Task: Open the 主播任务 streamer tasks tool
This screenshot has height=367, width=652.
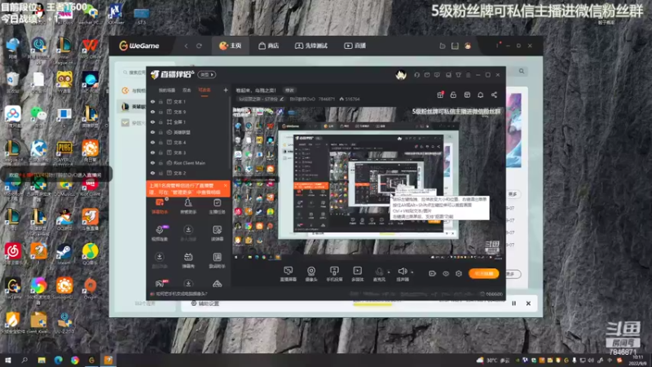Action: 217,206
